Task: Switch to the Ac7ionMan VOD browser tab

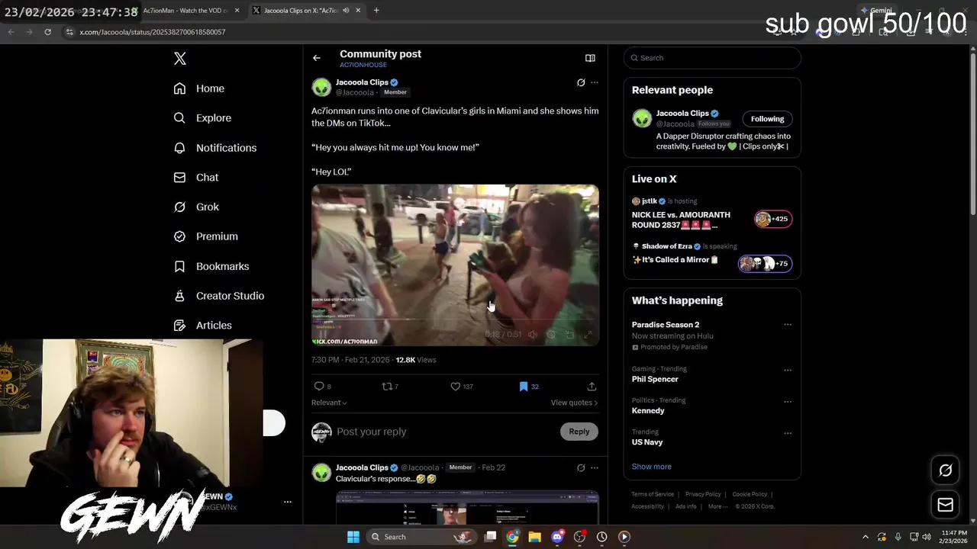Action: click(185, 11)
